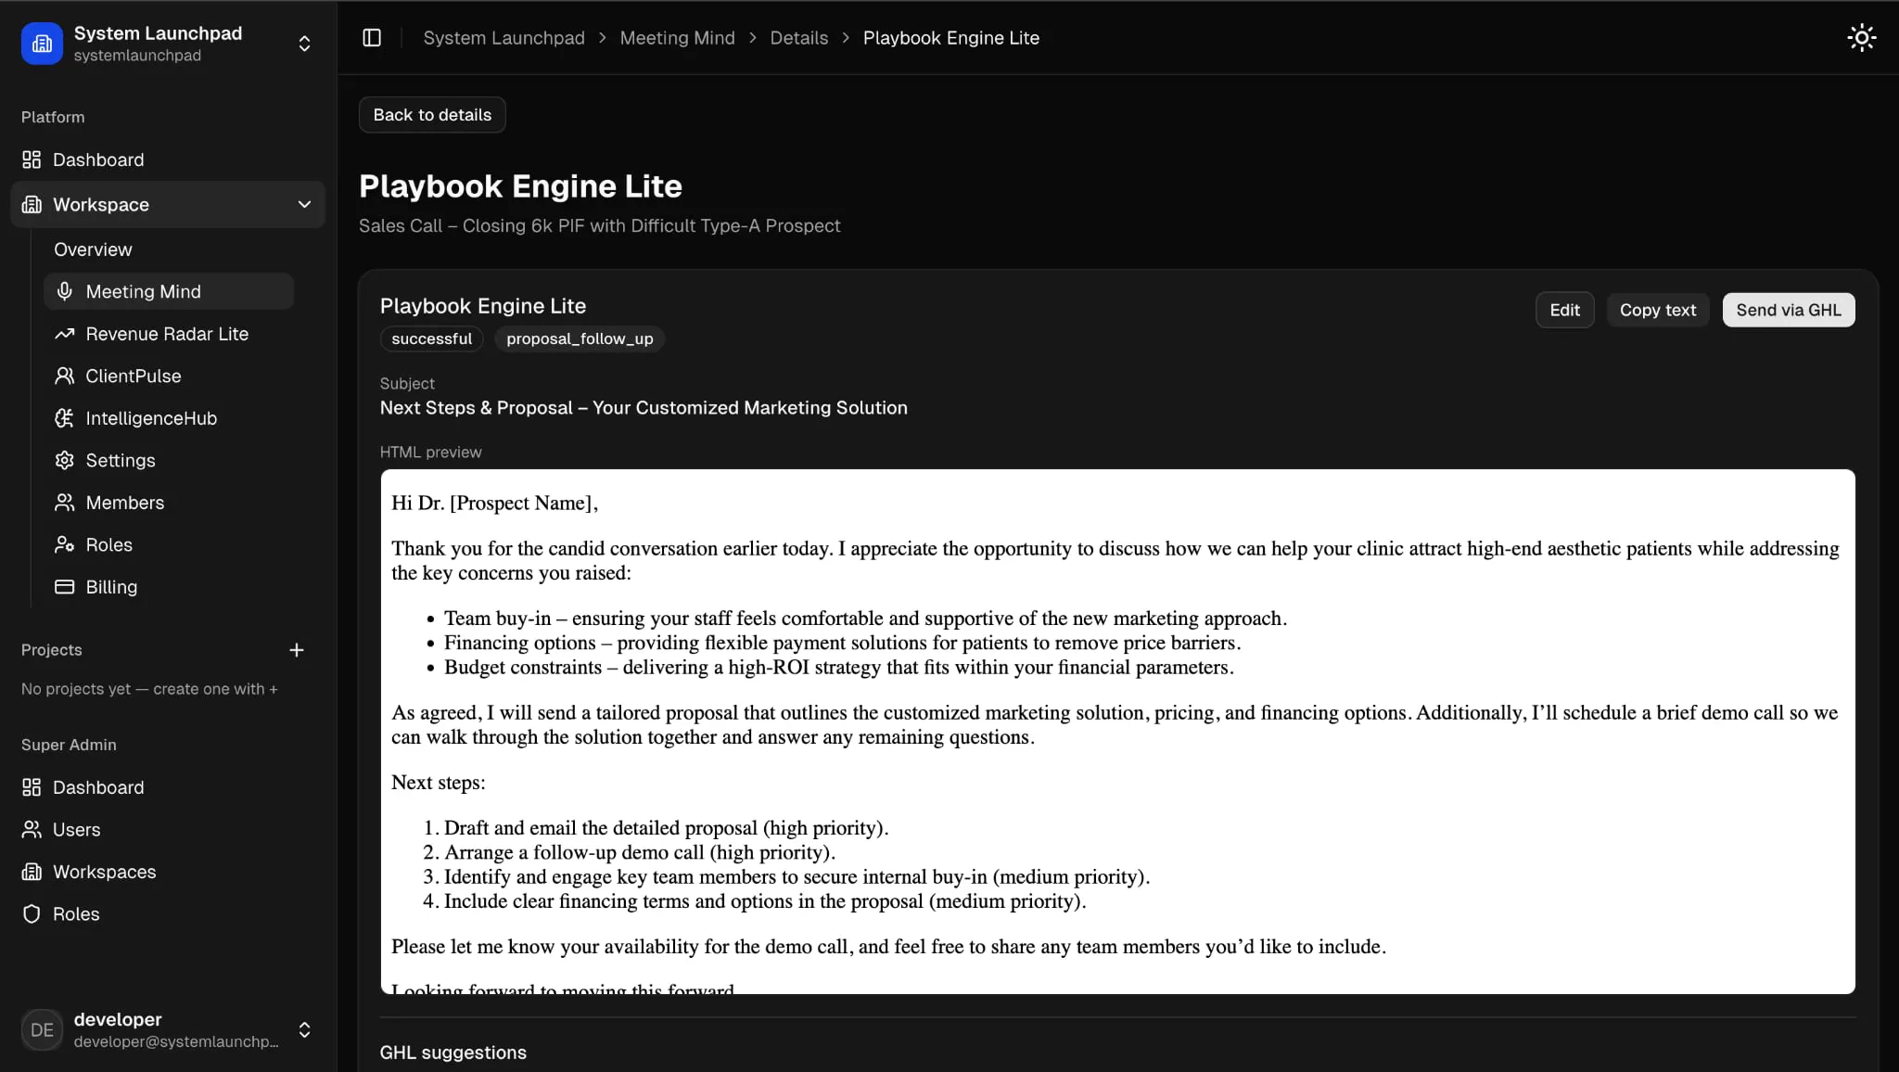Click the Users people icon
This screenshot has width=1899, height=1072.
(32, 830)
